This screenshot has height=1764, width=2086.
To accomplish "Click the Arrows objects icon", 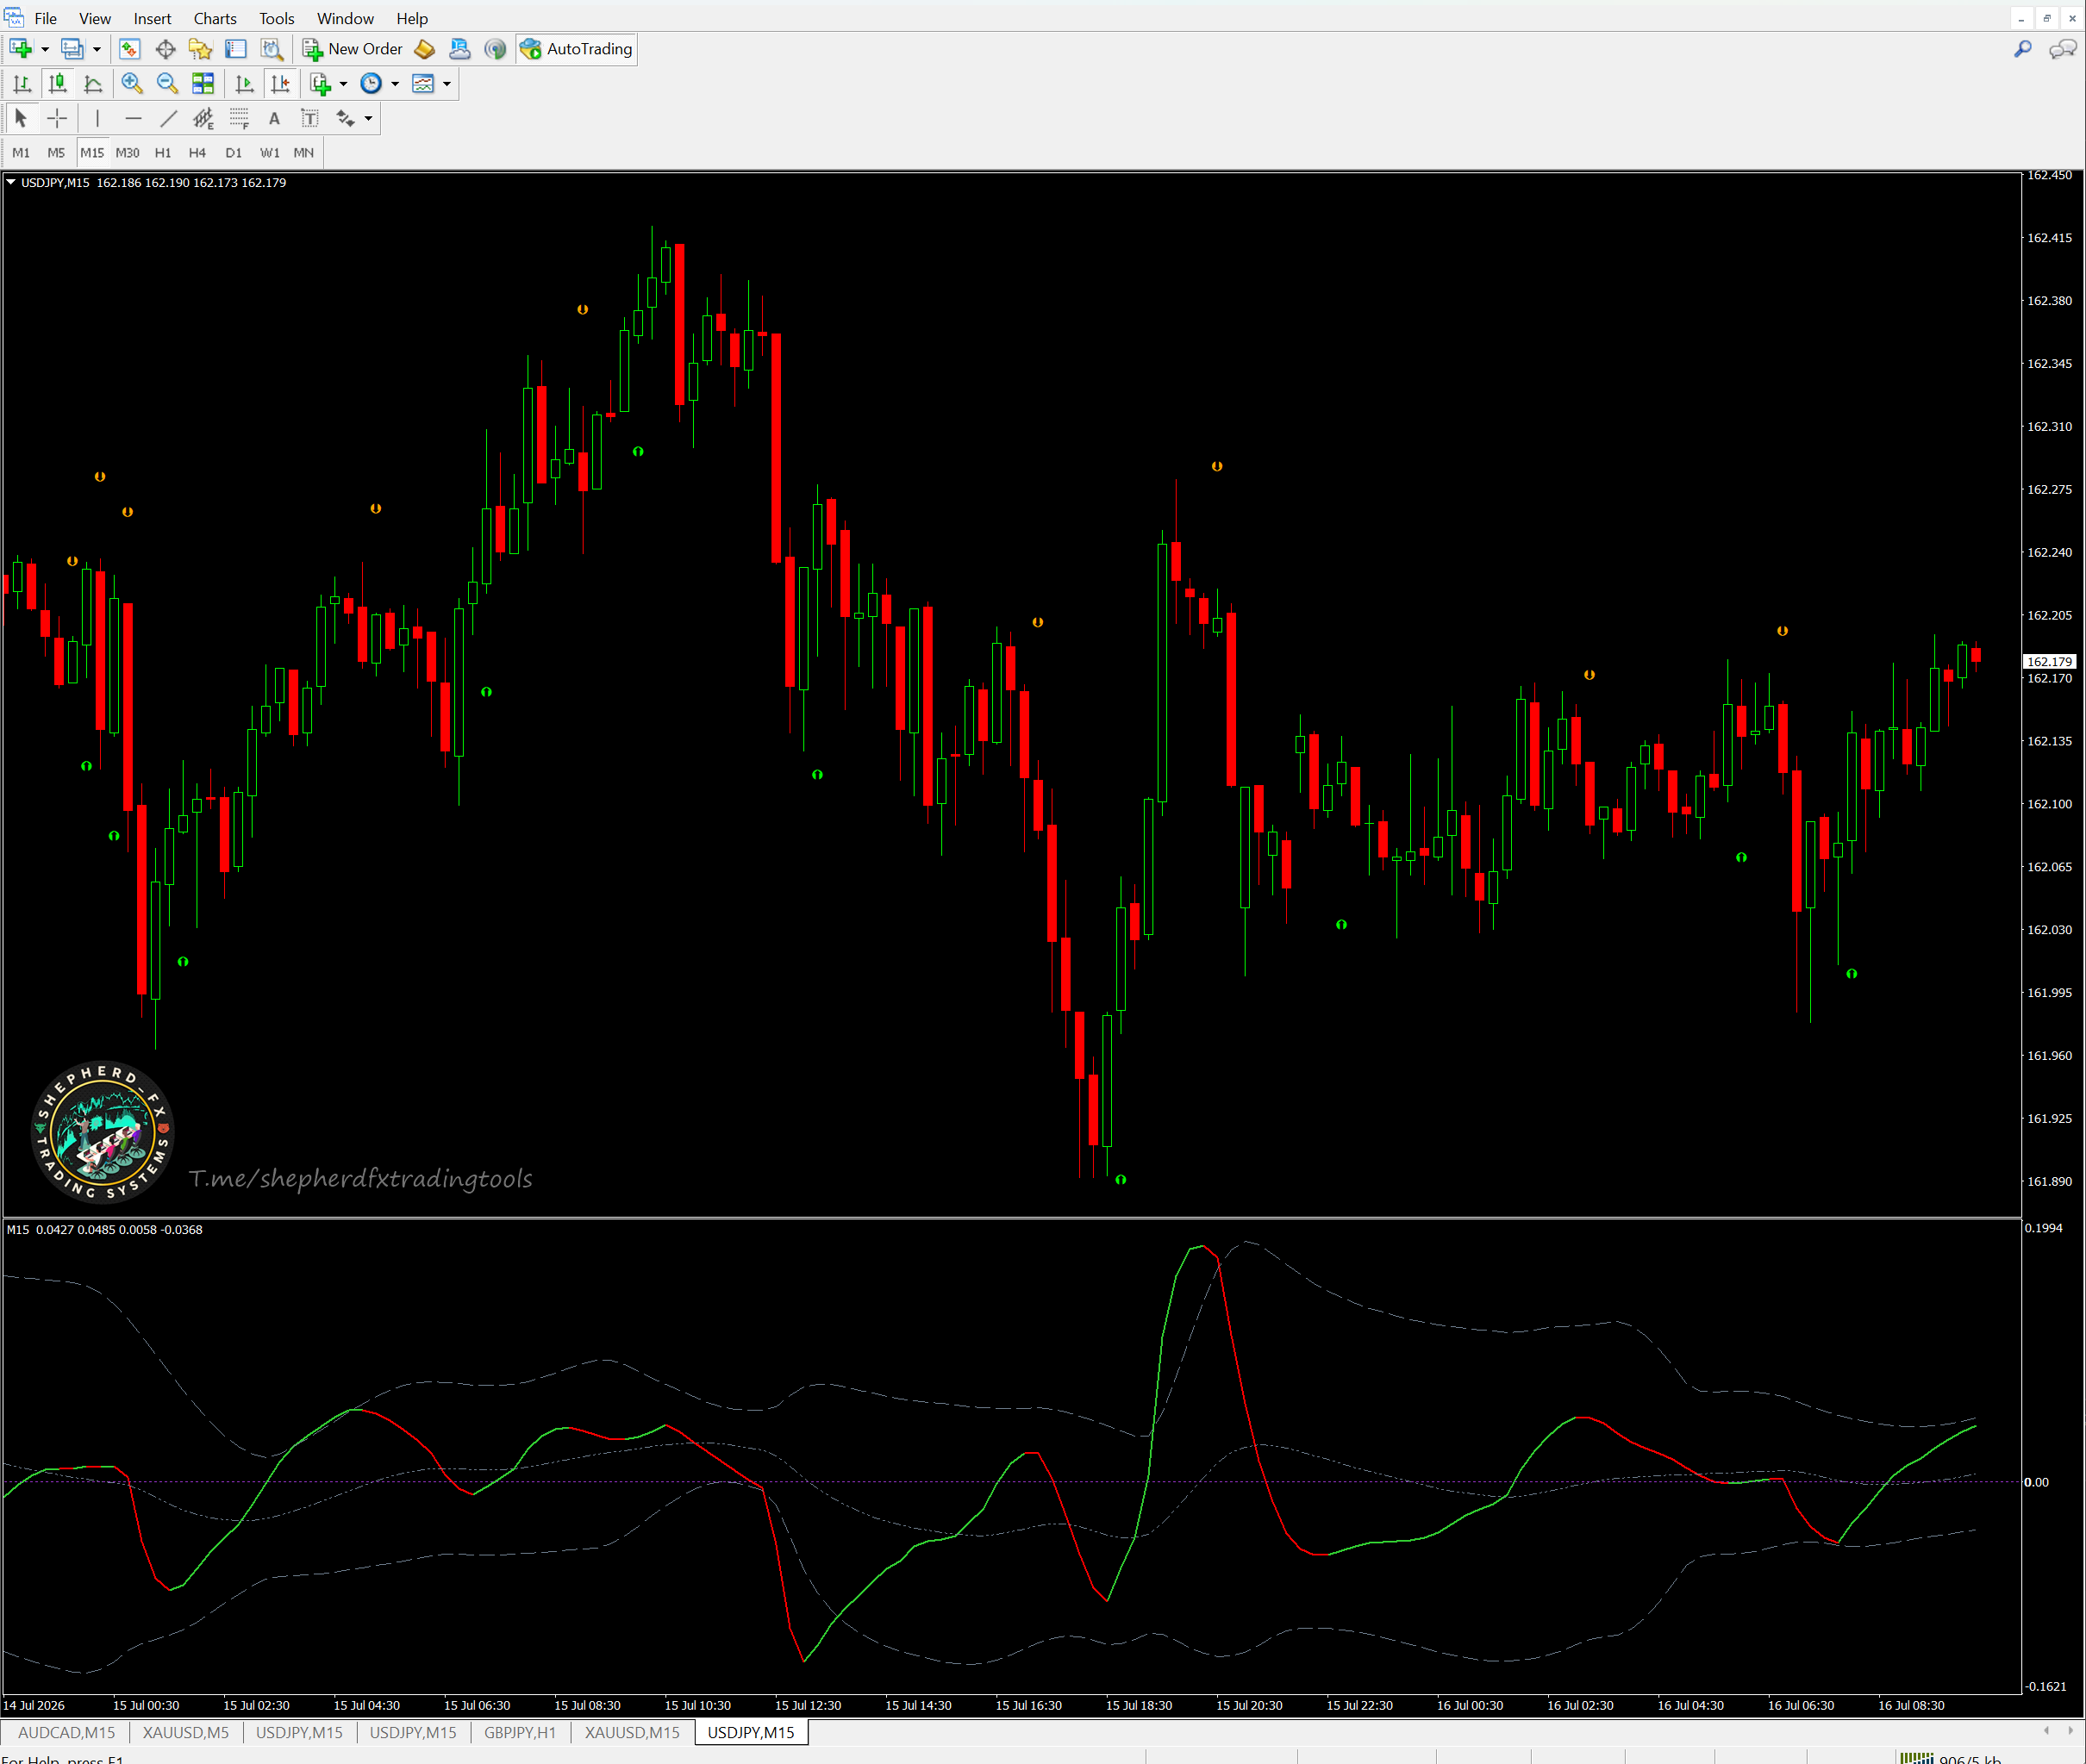I will (x=345, y=119).
